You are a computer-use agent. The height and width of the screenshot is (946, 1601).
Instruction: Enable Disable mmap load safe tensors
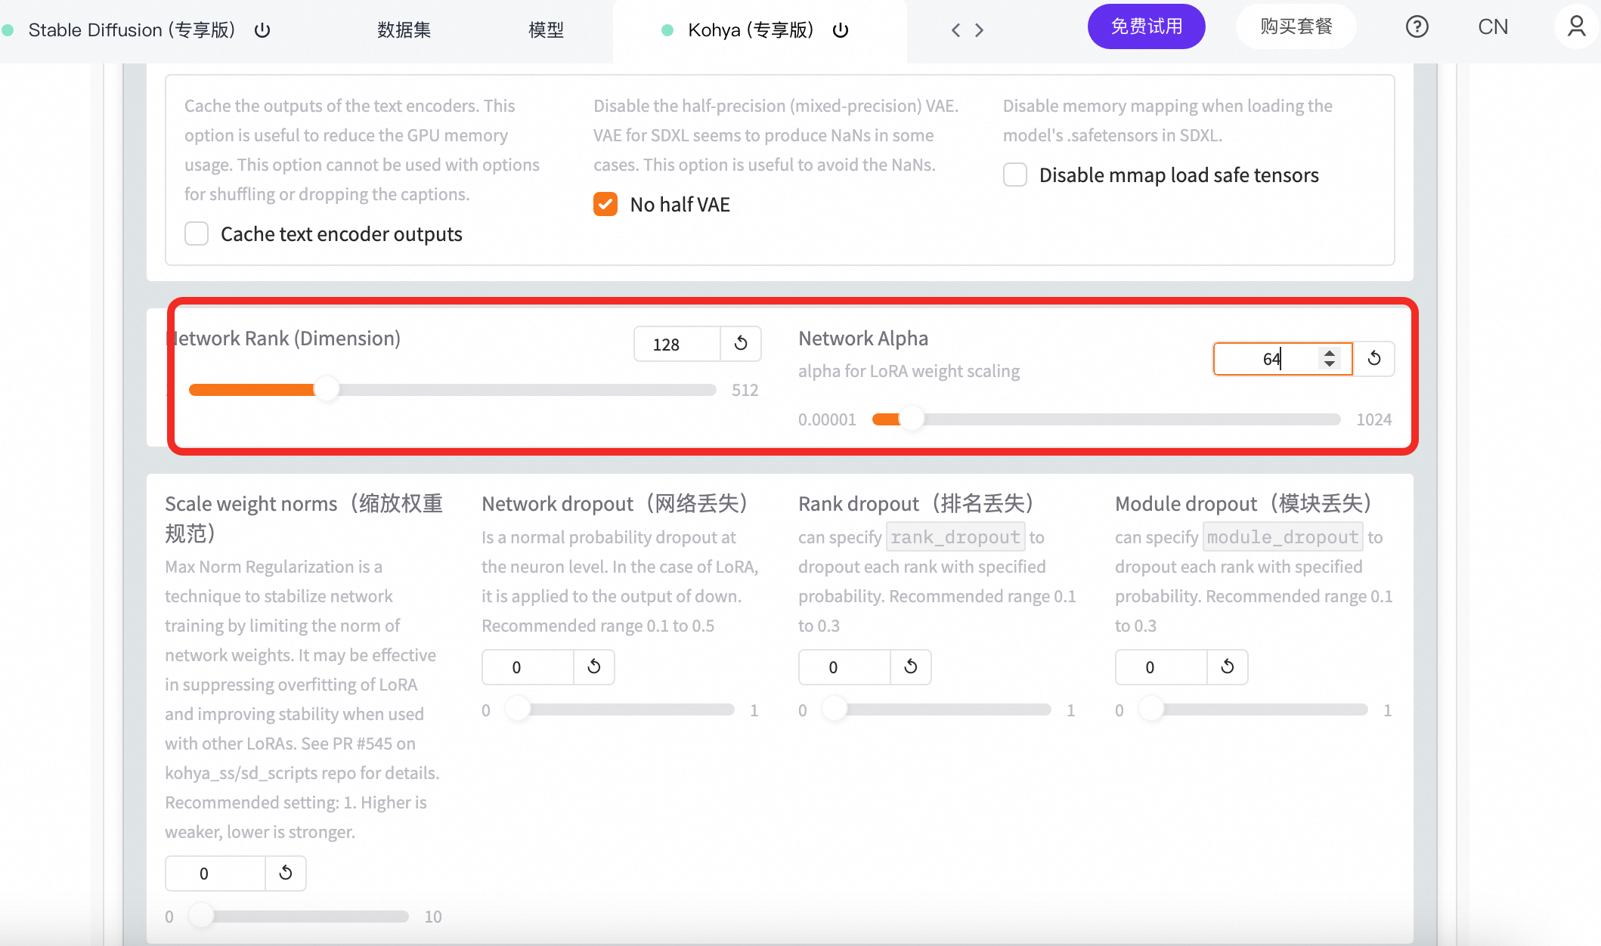click(1015, 175)
